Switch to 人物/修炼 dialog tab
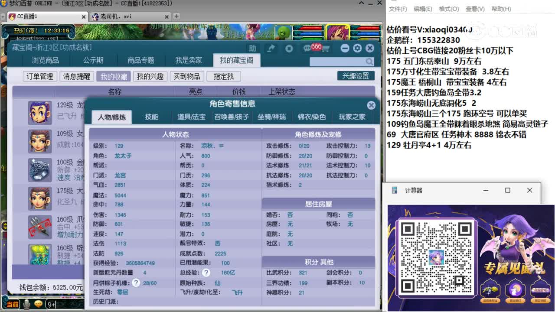 pos(112,117)
